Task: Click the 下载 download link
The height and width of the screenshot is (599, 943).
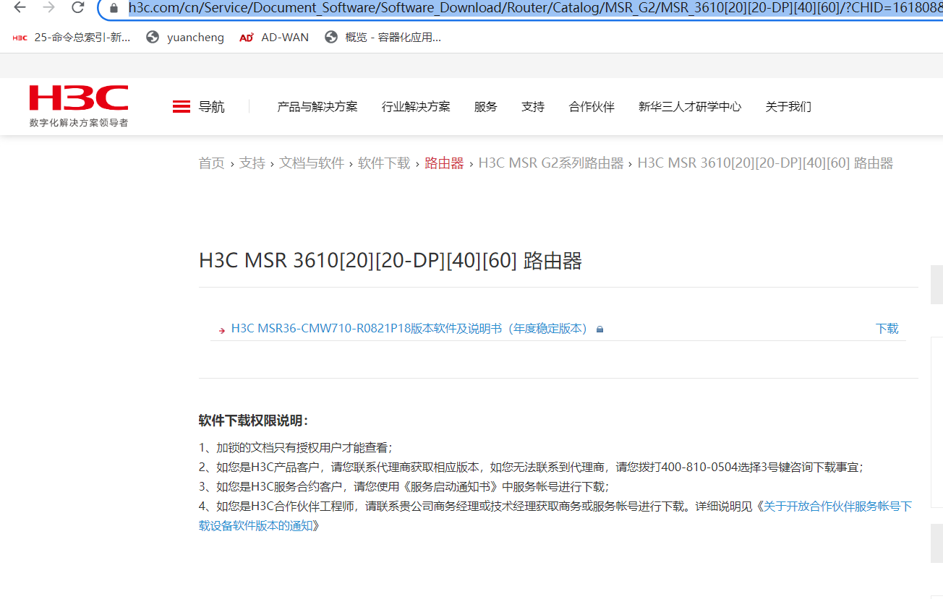Action: [887, 329]
